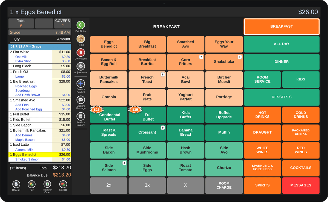This screenshot has width=328, height=202.
Task: Select '1 Long Black' order line
Action: (x=40, y=66)
